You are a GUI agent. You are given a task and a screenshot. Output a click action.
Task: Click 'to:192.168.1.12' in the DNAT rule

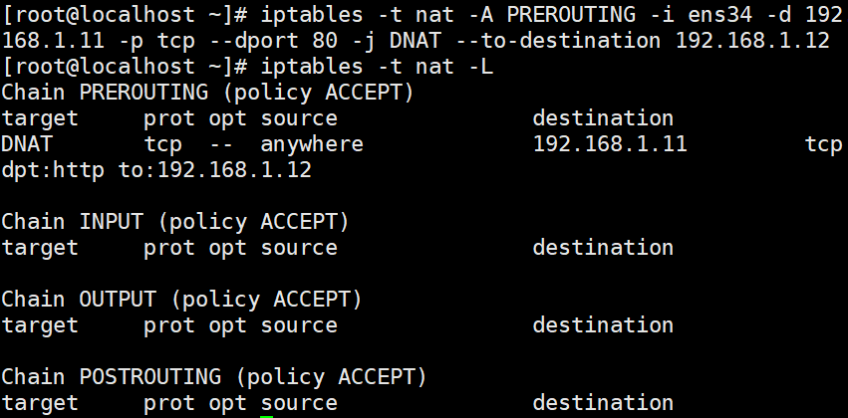click(215, 170)
